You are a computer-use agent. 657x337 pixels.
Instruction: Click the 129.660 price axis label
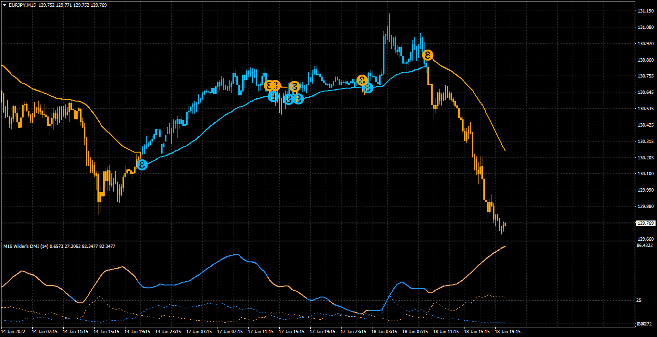tap(645, 239)
